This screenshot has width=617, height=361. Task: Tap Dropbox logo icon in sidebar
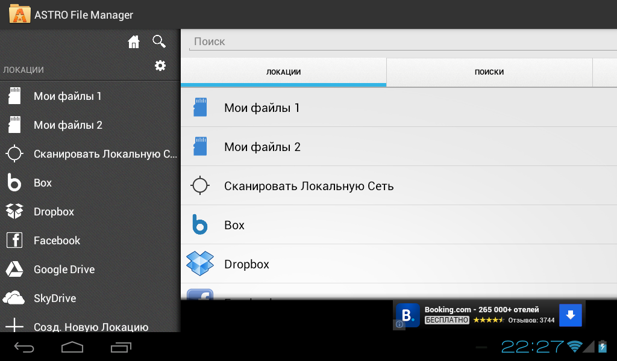coord(14,211)
